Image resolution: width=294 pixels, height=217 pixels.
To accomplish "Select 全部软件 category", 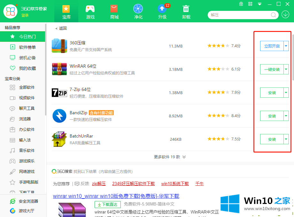I will tap(22, 87).
